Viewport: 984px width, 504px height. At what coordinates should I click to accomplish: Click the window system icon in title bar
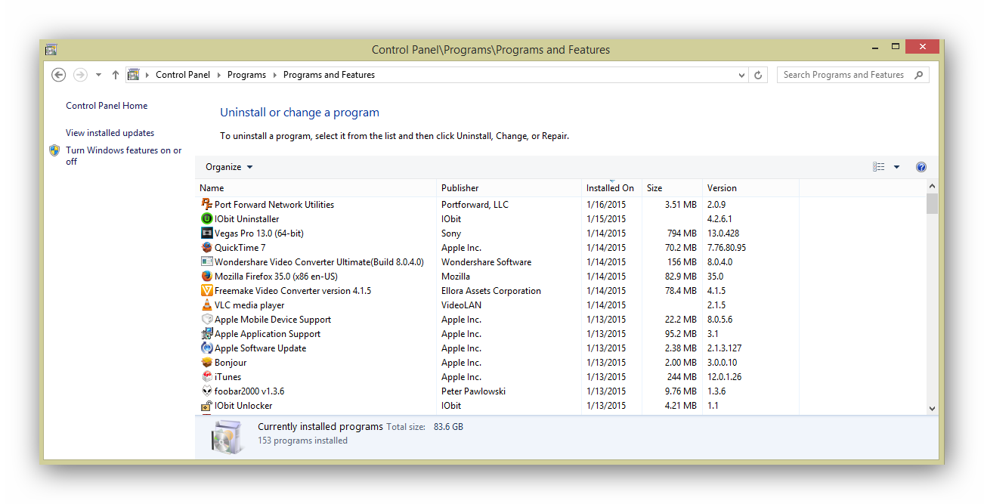point(51,50)
